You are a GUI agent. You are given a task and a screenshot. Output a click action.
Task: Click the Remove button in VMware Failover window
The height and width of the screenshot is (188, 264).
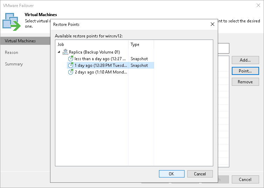click(x=245, y=82)
